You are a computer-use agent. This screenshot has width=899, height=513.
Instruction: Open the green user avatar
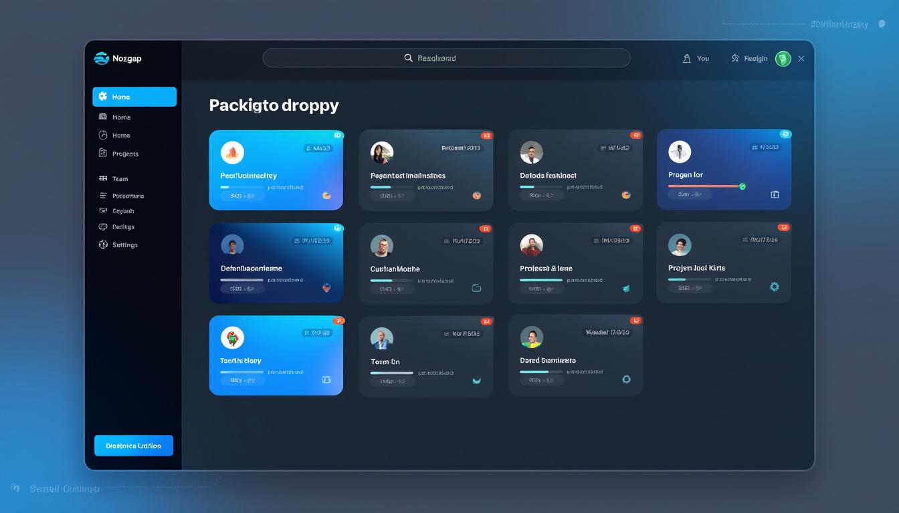click(783, 59)
